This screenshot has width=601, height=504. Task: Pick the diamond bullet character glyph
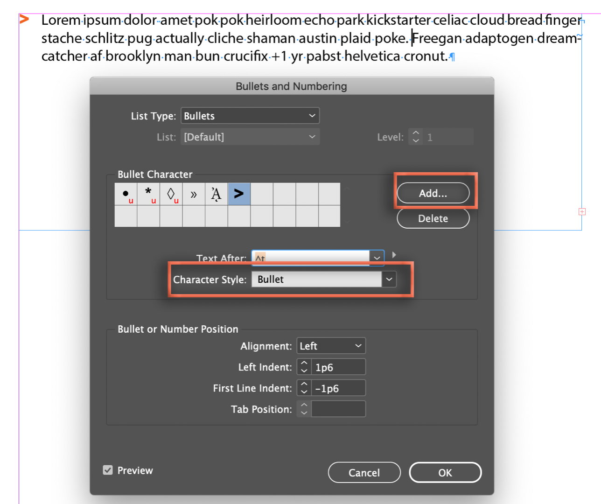click(x=171, y=194)
